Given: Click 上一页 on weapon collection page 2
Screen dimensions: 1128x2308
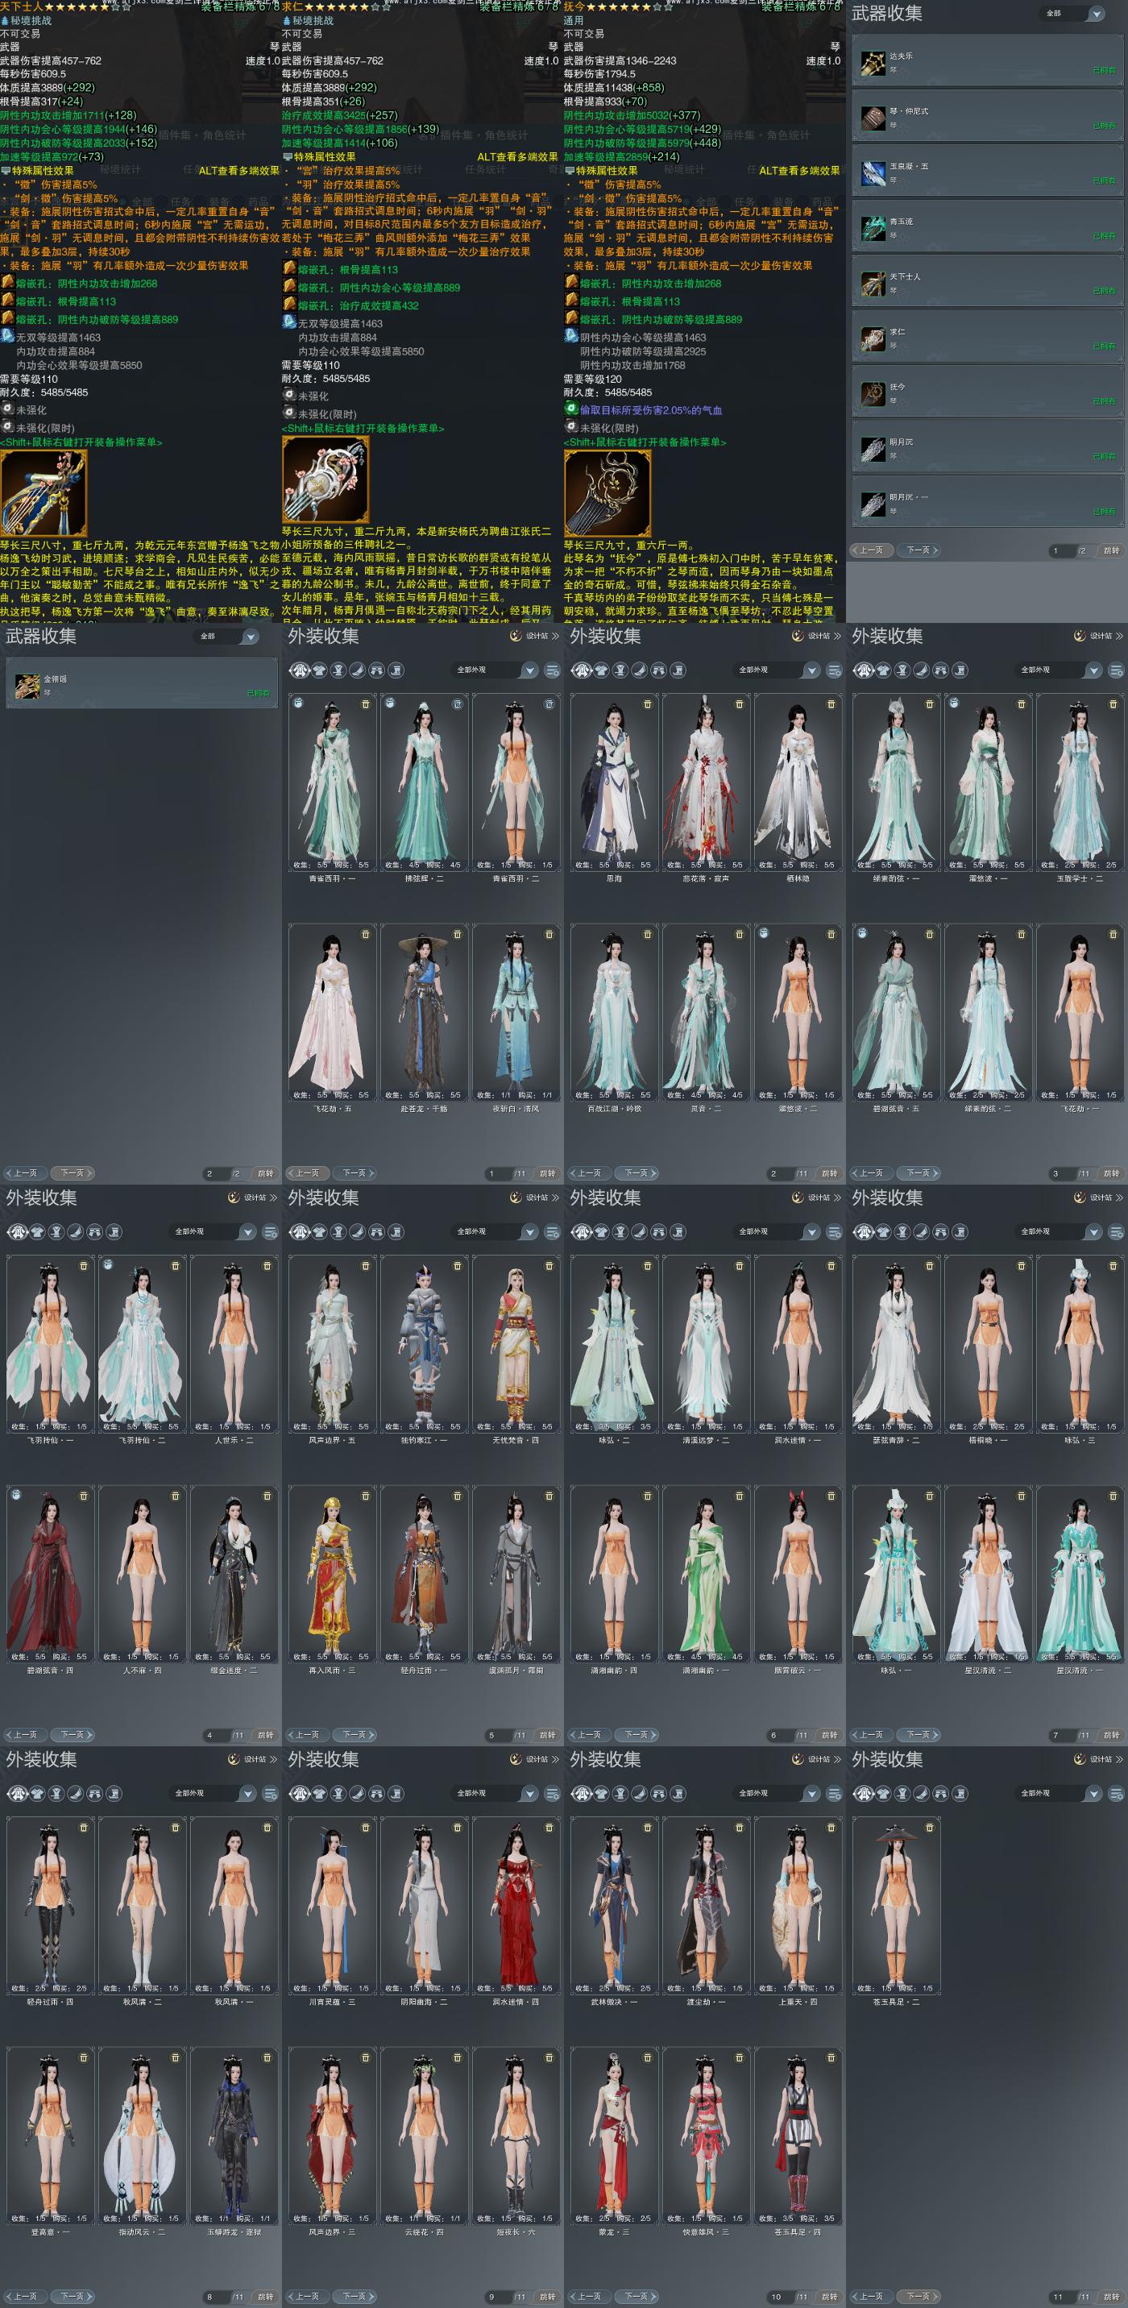Looking at the screenshot, I should pos(25,1173).
